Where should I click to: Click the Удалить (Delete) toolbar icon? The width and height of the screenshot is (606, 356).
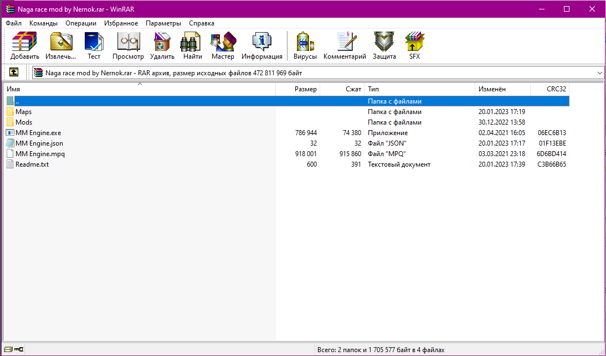point(162,45)
